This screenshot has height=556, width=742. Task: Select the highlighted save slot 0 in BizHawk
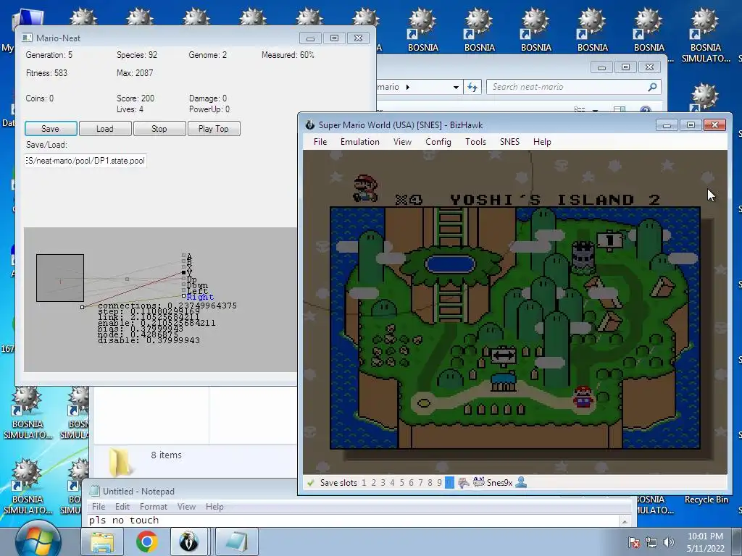point(449,483)
